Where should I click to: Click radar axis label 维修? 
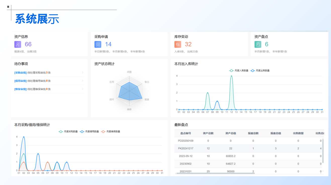pyautogui.click(x=129, y=109)
